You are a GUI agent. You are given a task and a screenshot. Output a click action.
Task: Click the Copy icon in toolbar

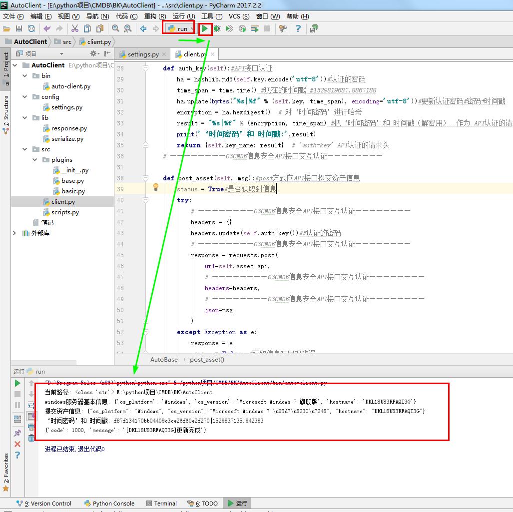pos(87,29)
